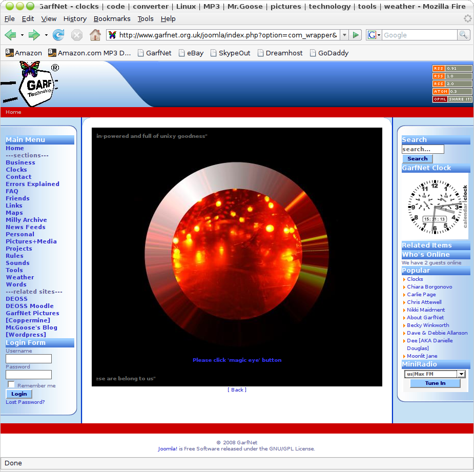The width and height of the screenshot is (474, 472).
Task: Open the GarfNet bookmark
Action: click(x=154, y=53)
